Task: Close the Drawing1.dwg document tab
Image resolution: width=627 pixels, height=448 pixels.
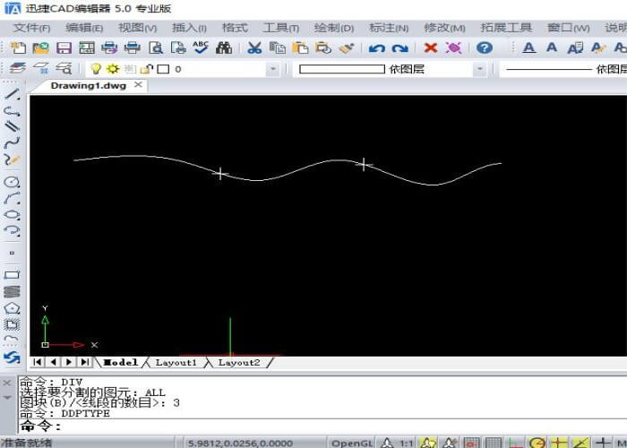Action: (137, 85)
